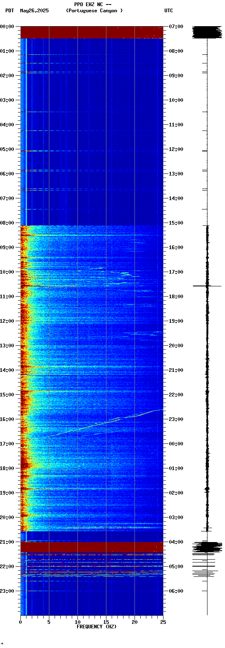This screenshot has height=648, width=225.
Task: Click the '20' frequency axis tick label
Action: pos(135,622)
